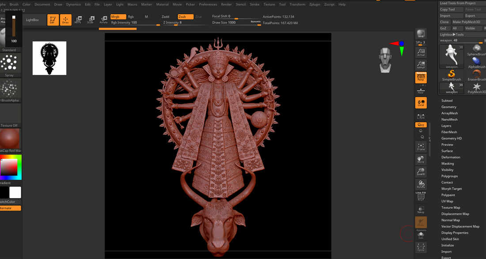Toggle the M material mode
The height and width of the screenshot is (259, 486).
(146, 17)
